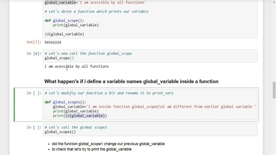The height and width of the screenshot is (155, 276).
Task: Click print(global_variable) inside global_scope definition
Action: [76, 25]
